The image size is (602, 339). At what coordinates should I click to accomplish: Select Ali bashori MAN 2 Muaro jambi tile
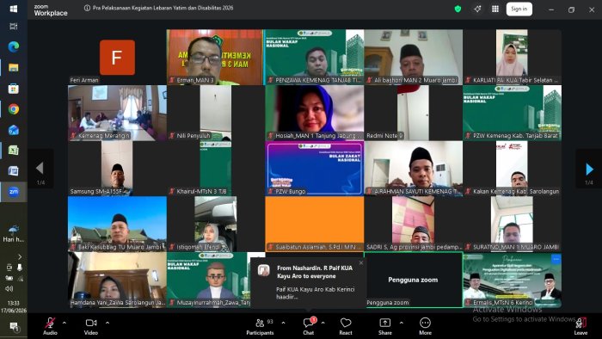pyautogui.click(x=414, y=57)
